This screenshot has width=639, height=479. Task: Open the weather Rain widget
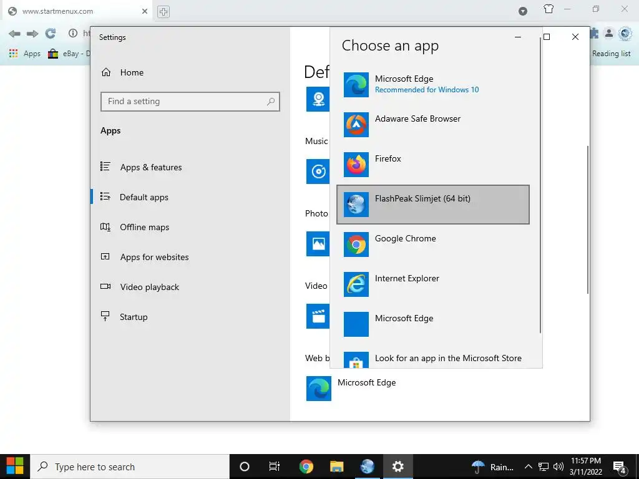click(x=492, y=467)
